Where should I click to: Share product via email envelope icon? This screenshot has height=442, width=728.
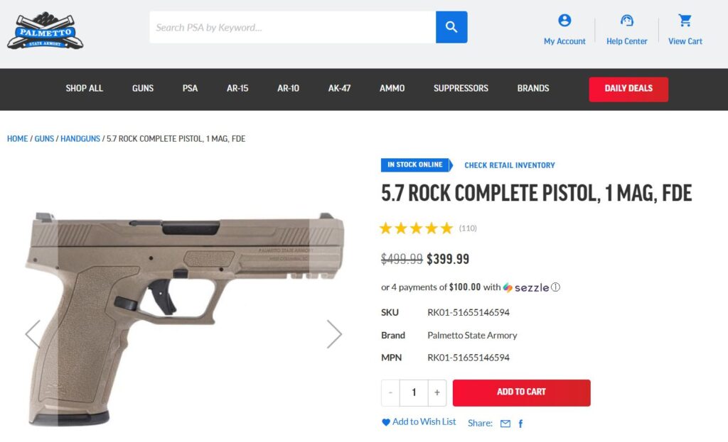tap(505, 424)
